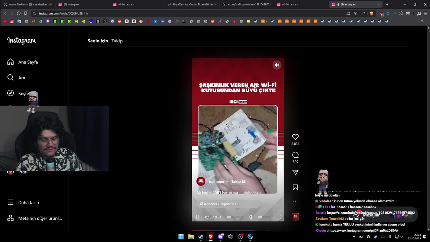Mute the active Instagram tab via its speaker icon

338,4
